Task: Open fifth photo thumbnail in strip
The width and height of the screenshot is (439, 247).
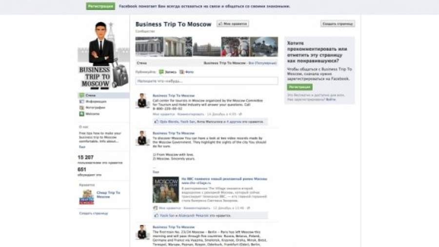Action: pyautogui.click(x=264, y=47)
